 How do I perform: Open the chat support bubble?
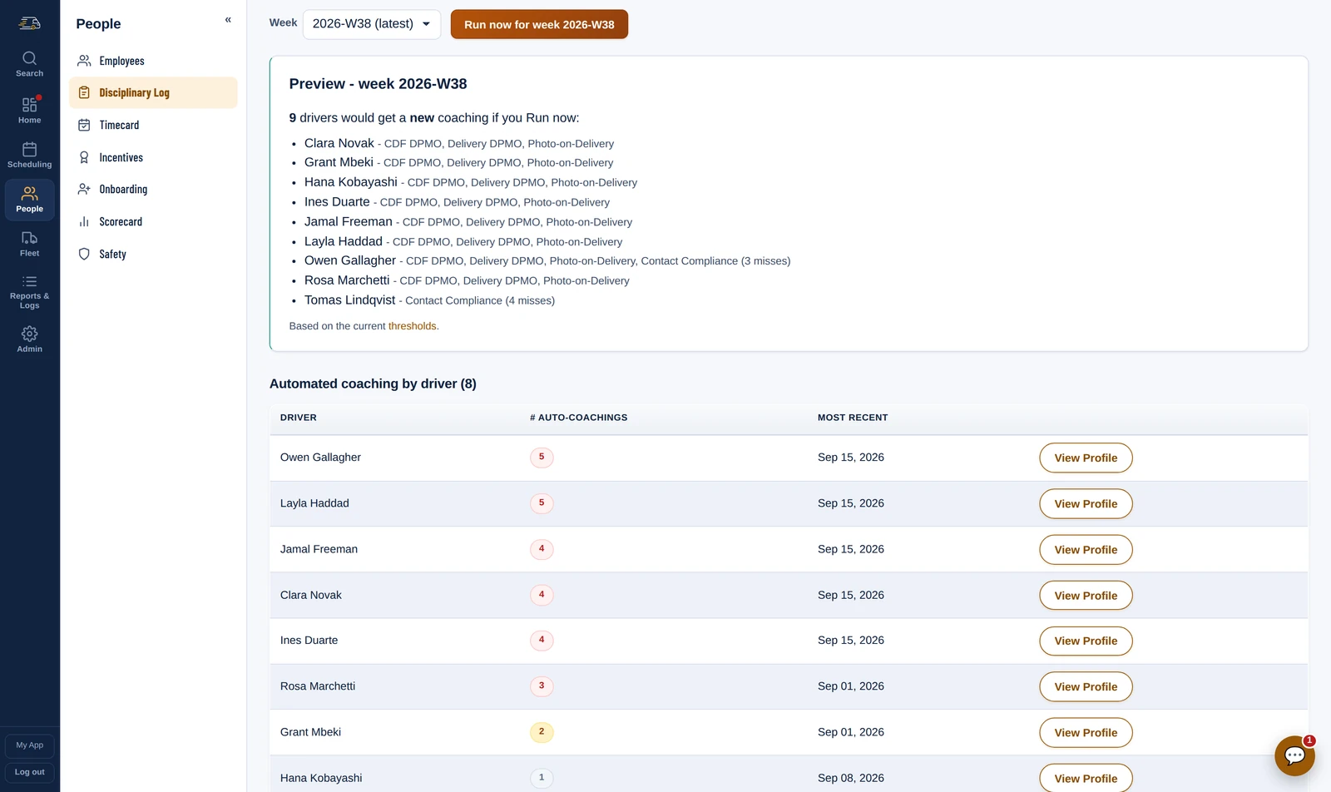(1294, 755)
